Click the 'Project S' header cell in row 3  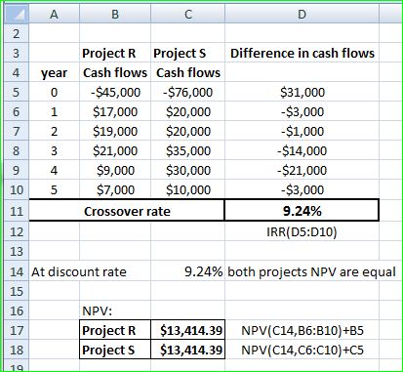coord(188,53)
